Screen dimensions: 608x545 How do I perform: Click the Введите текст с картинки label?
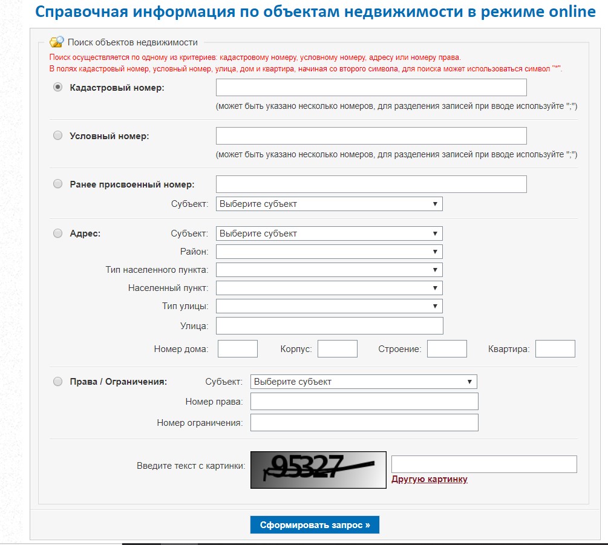coord(191,466)
